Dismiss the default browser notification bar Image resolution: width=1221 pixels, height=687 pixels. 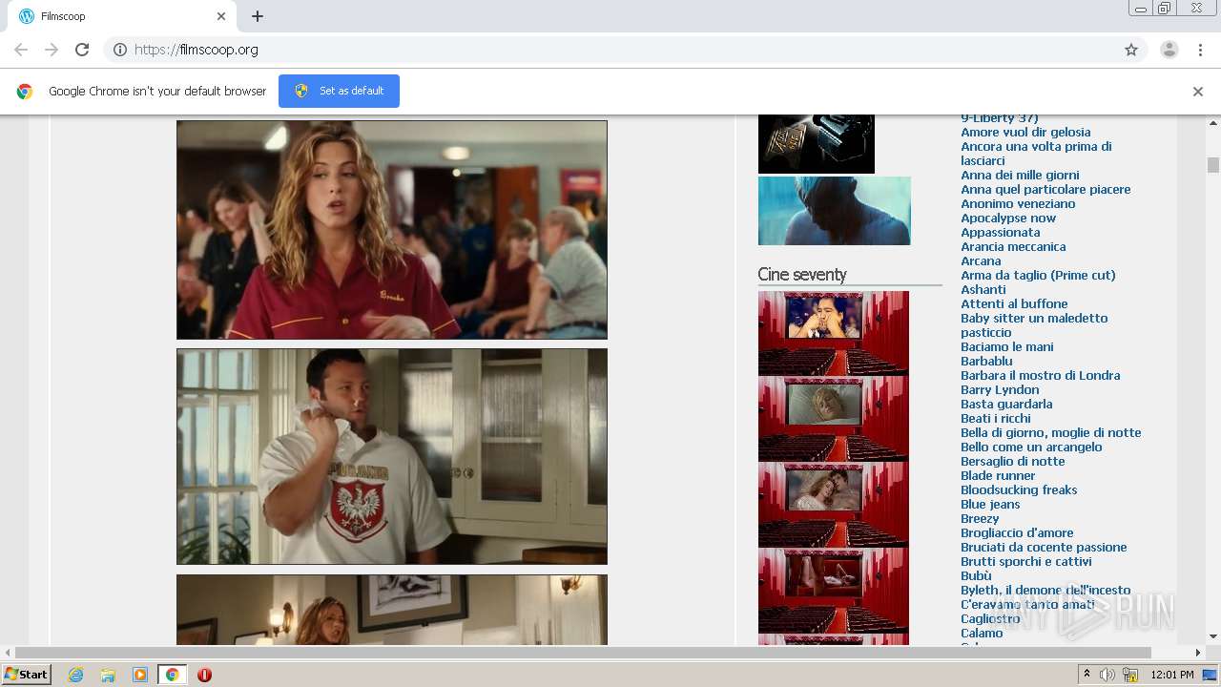[1198, 92]
